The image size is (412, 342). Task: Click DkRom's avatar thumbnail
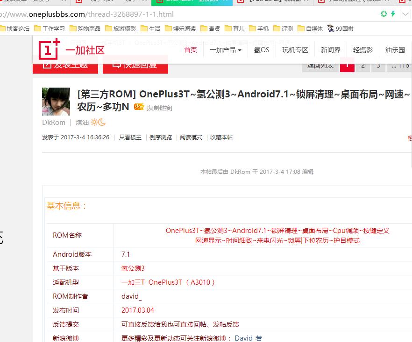tap(56, 101)
